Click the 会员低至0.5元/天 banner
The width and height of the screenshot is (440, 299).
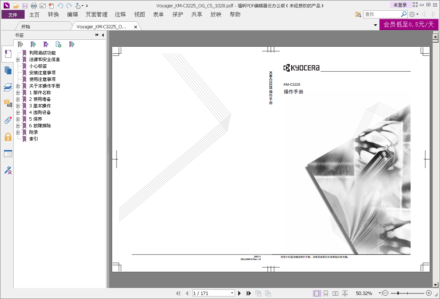[x=409, y=24]
